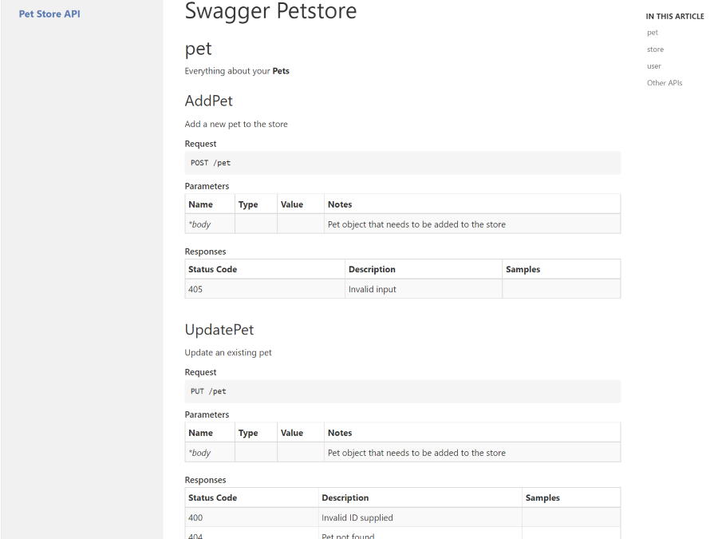The height and width of the screenshot is (539, 718).
Task: Select the UpdatePet operation heading
Action: coord(219,329)
